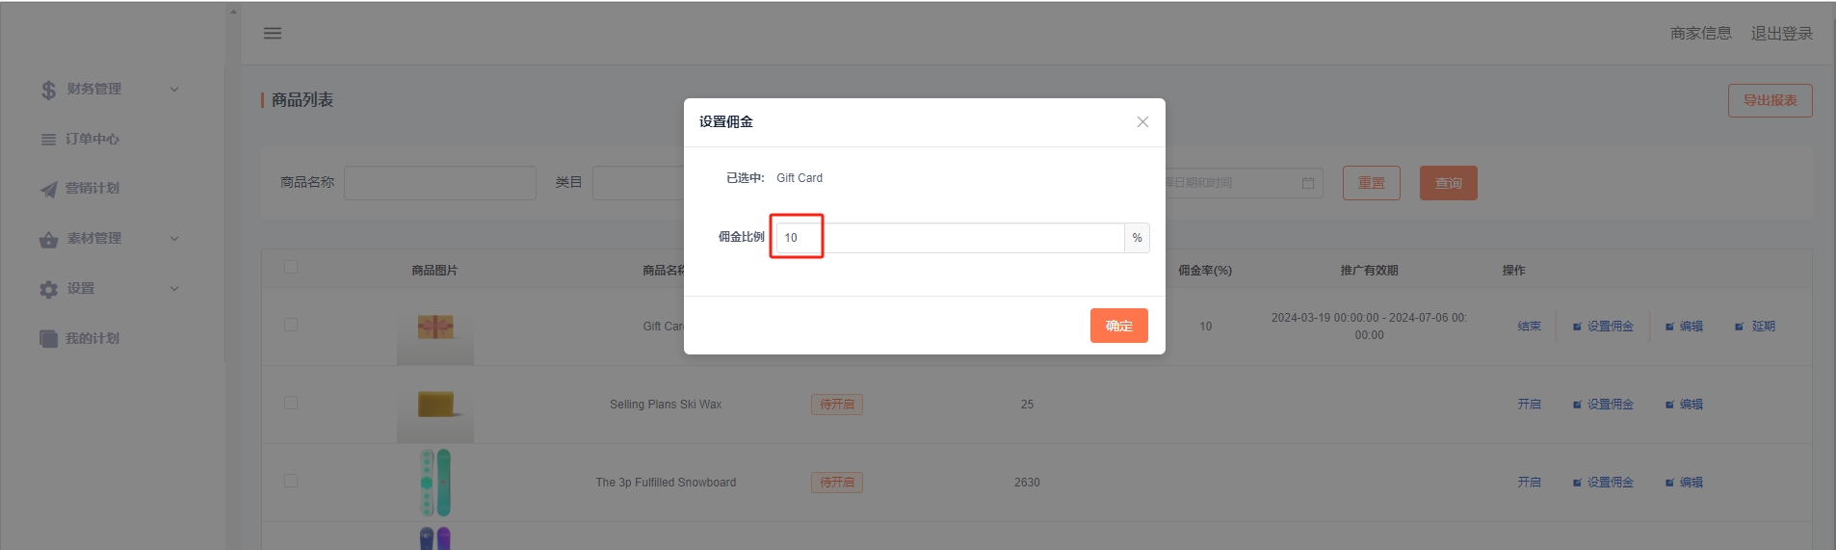The width and height of the screenshot is (1836, 550).
Task: Click the 重置 button
Action: click(x=1372, y=183)
